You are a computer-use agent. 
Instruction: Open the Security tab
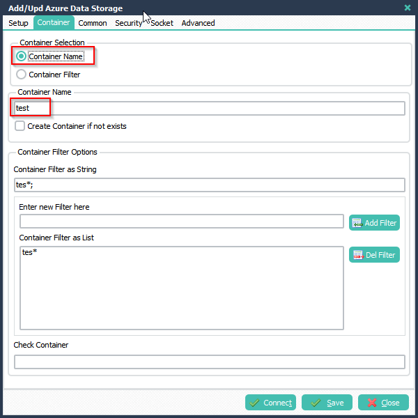click(128, 23)
